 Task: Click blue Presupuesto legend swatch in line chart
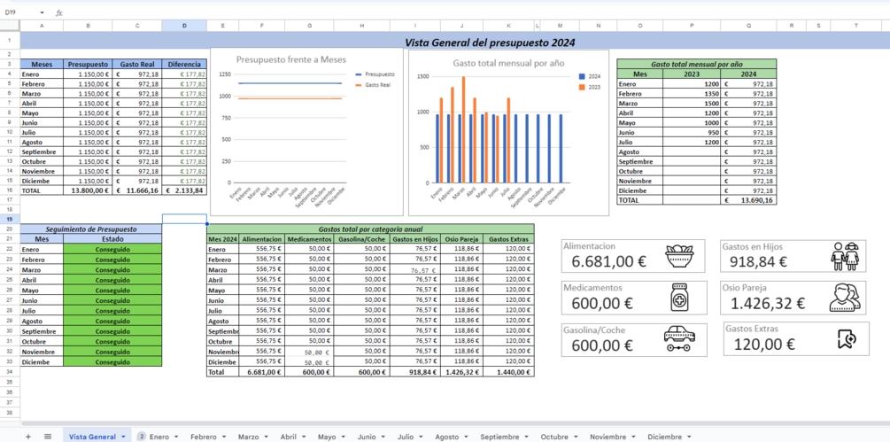tap(358, 74)
